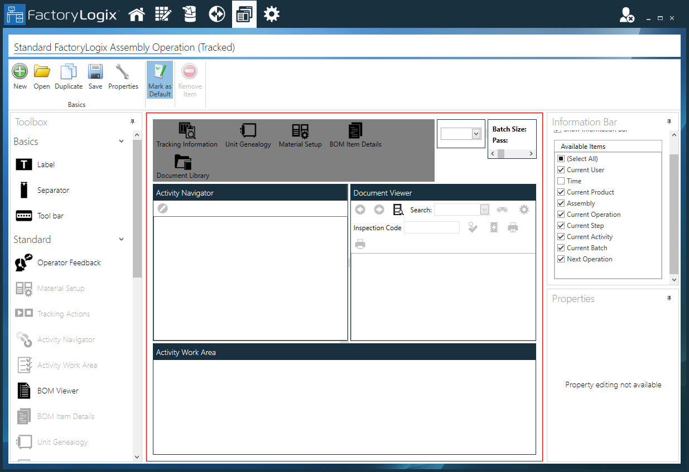Viewport: 689px width, 472px height.
Task: Click Document Viewer back arrow
Action: tap(360, 210)
